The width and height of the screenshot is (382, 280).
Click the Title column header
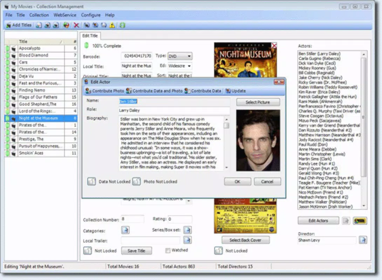coord(41,41)
